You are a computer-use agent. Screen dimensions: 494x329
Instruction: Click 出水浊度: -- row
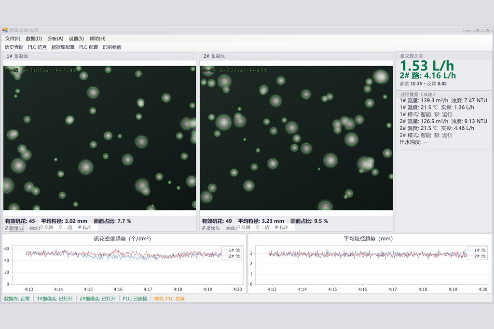pos(413,142)
